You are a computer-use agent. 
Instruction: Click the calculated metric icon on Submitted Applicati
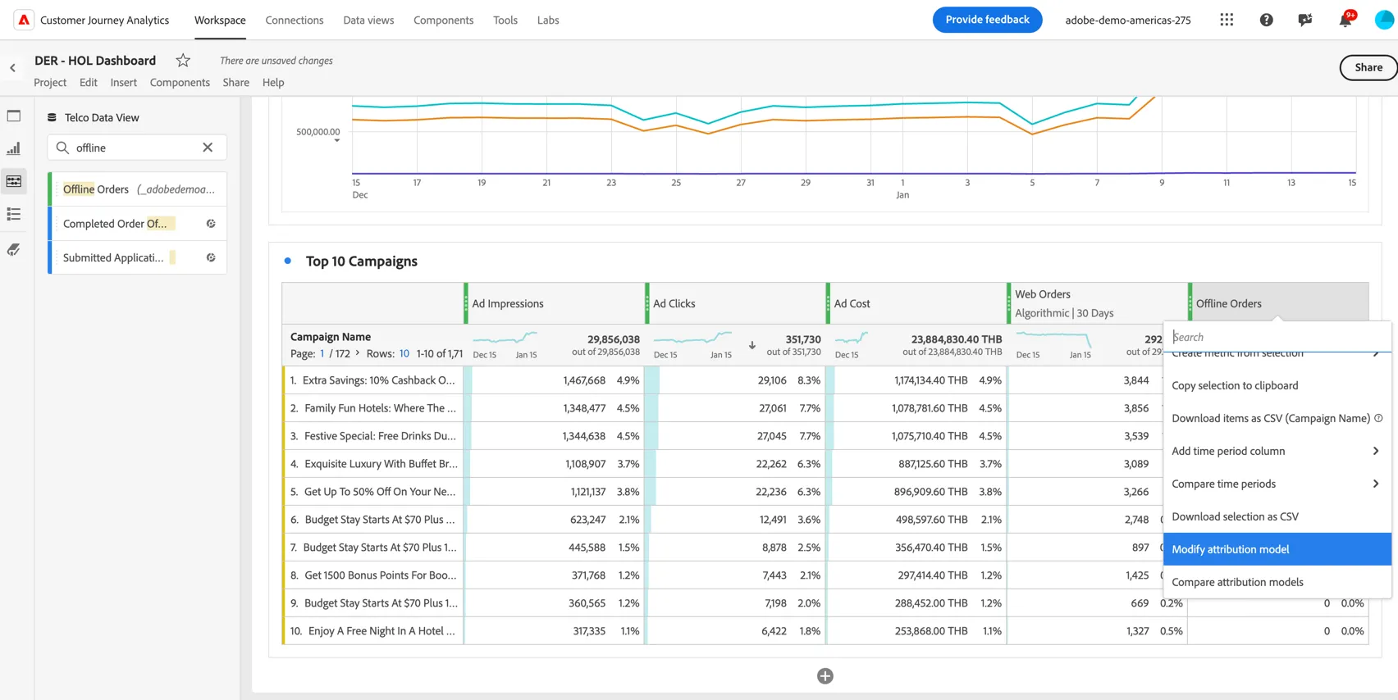pyautogui.click(x=211, y=257)
